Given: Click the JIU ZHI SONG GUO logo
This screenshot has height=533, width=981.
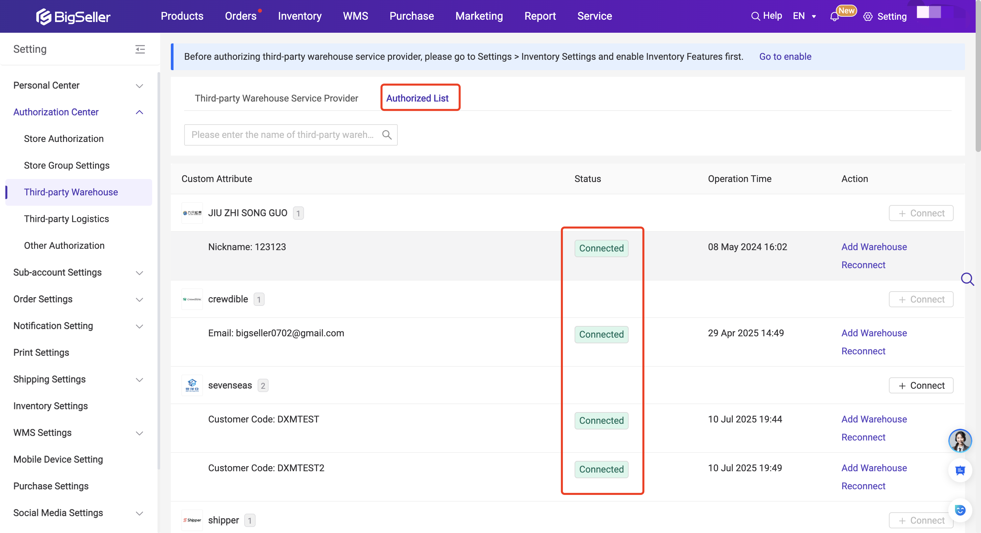Looking at the screenshot, I should click(x=192, y=213).
